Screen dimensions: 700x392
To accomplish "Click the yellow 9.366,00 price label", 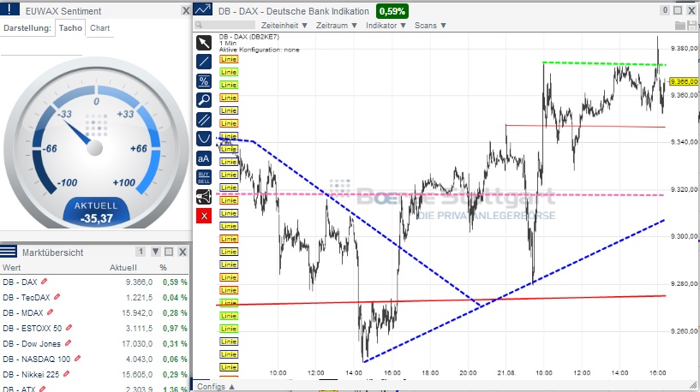I will [684, 81].
